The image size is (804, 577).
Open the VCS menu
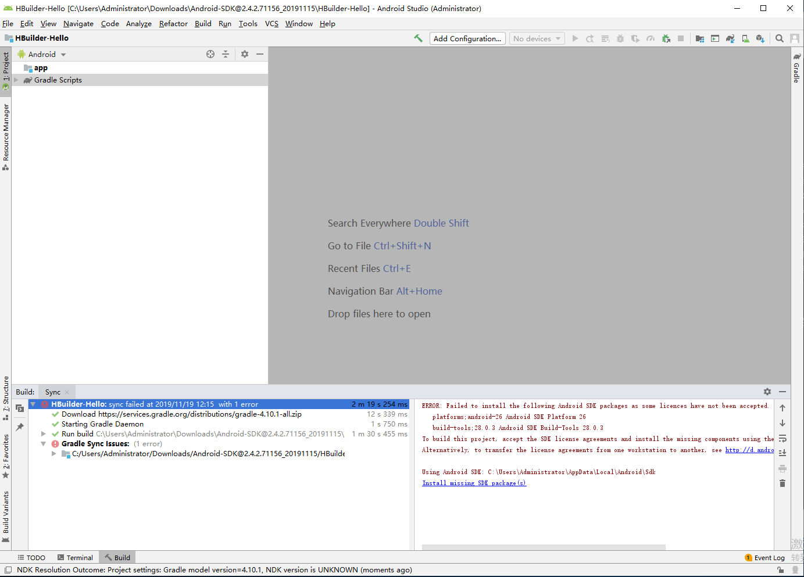coord(271,24)
